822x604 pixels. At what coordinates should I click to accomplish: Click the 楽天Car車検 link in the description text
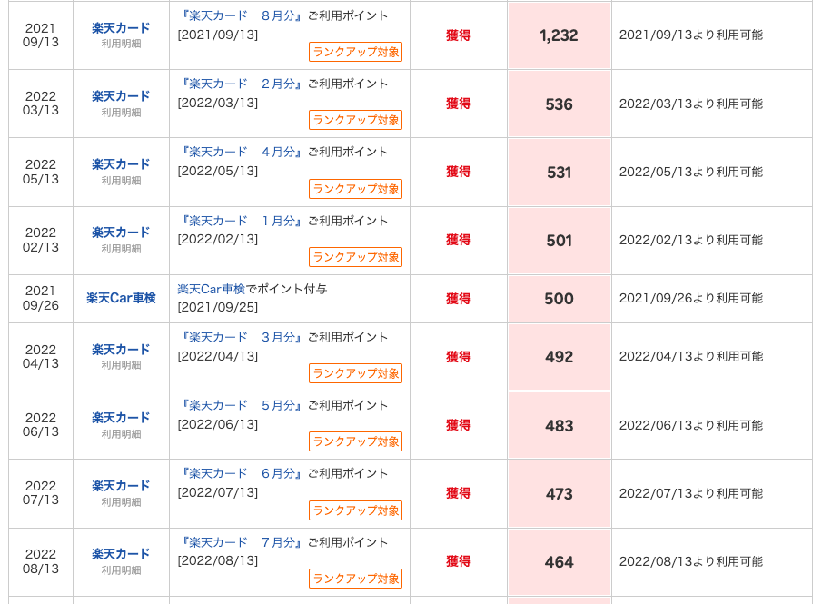tap(211, 289)
